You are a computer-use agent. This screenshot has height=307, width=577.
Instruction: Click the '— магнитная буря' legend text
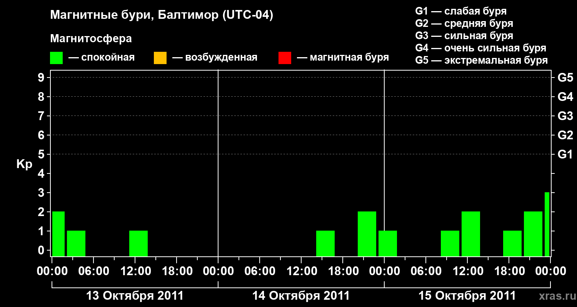pos(343,58)
